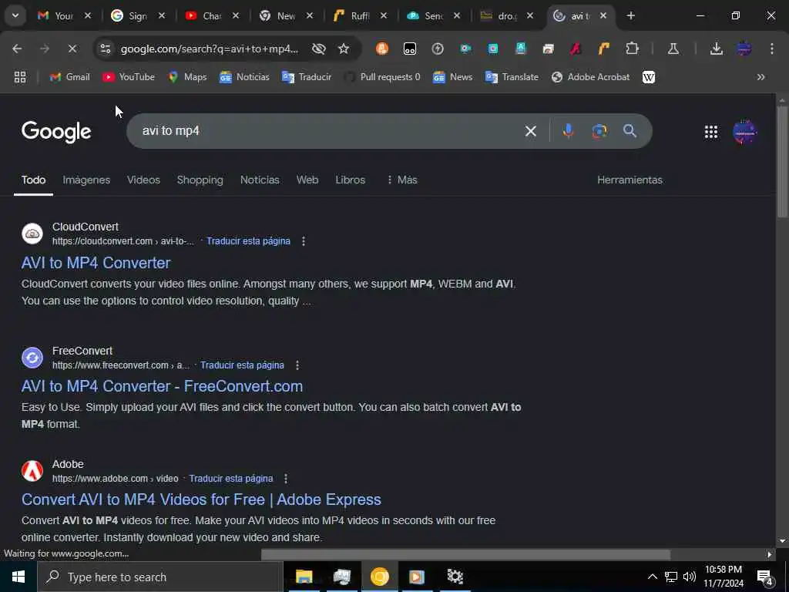Open the AVI to MP4 Converter CloudConvert result
The image size is (789, 592).
96,263
